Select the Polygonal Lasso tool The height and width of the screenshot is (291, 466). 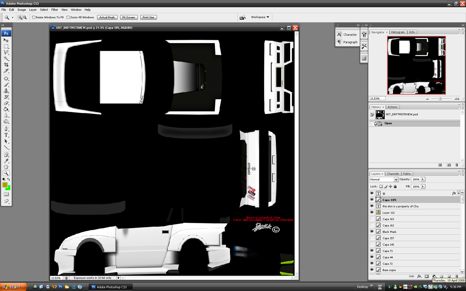coord(6,52)
